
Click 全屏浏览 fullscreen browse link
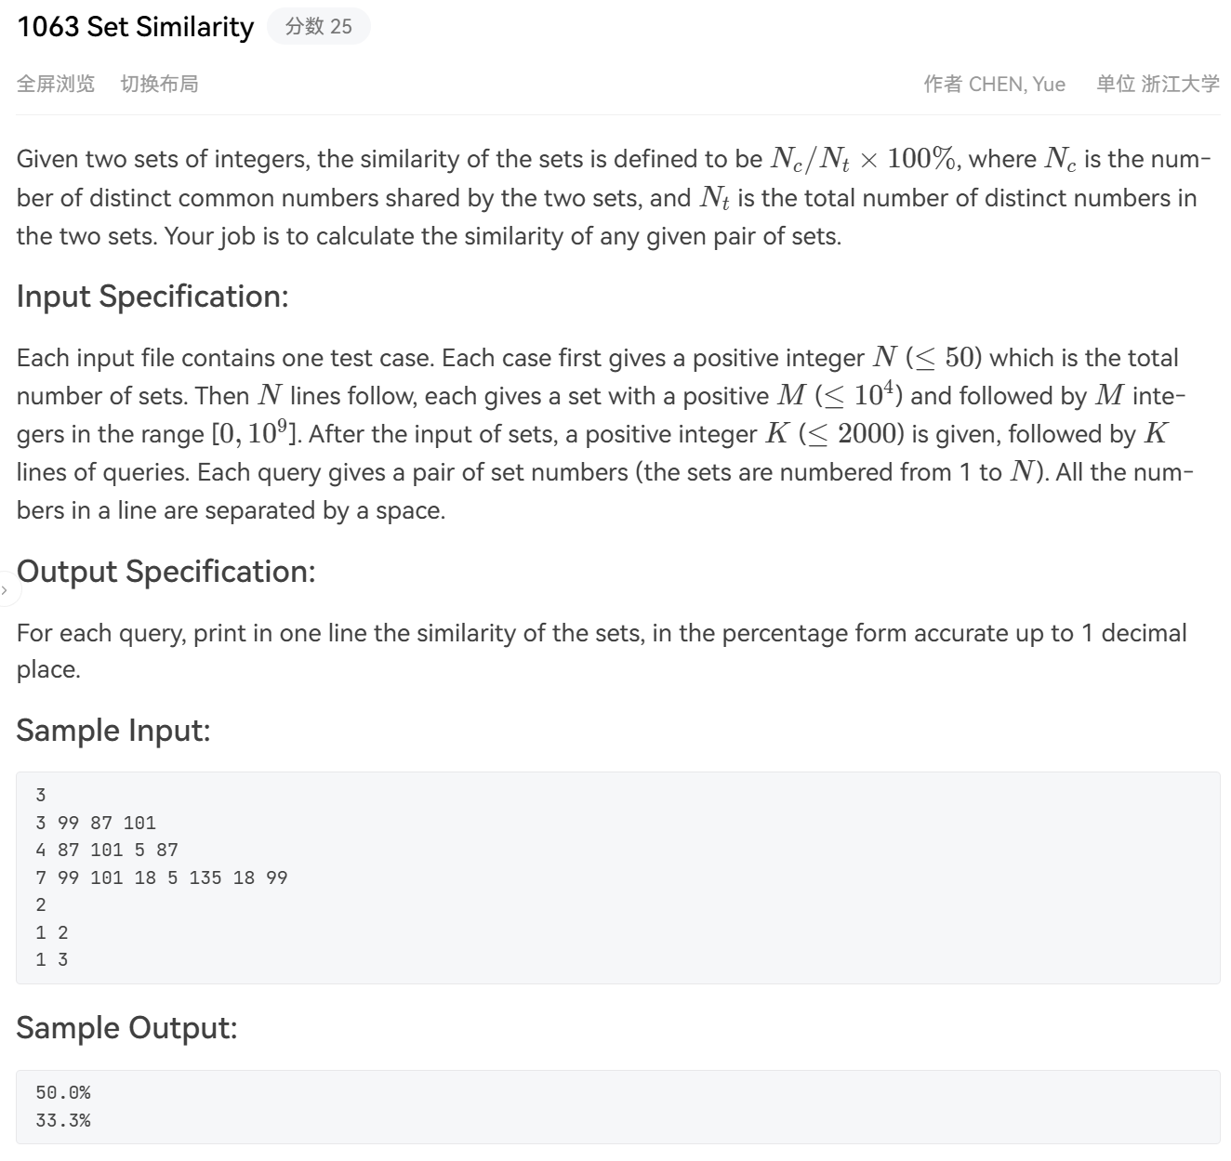56,84
